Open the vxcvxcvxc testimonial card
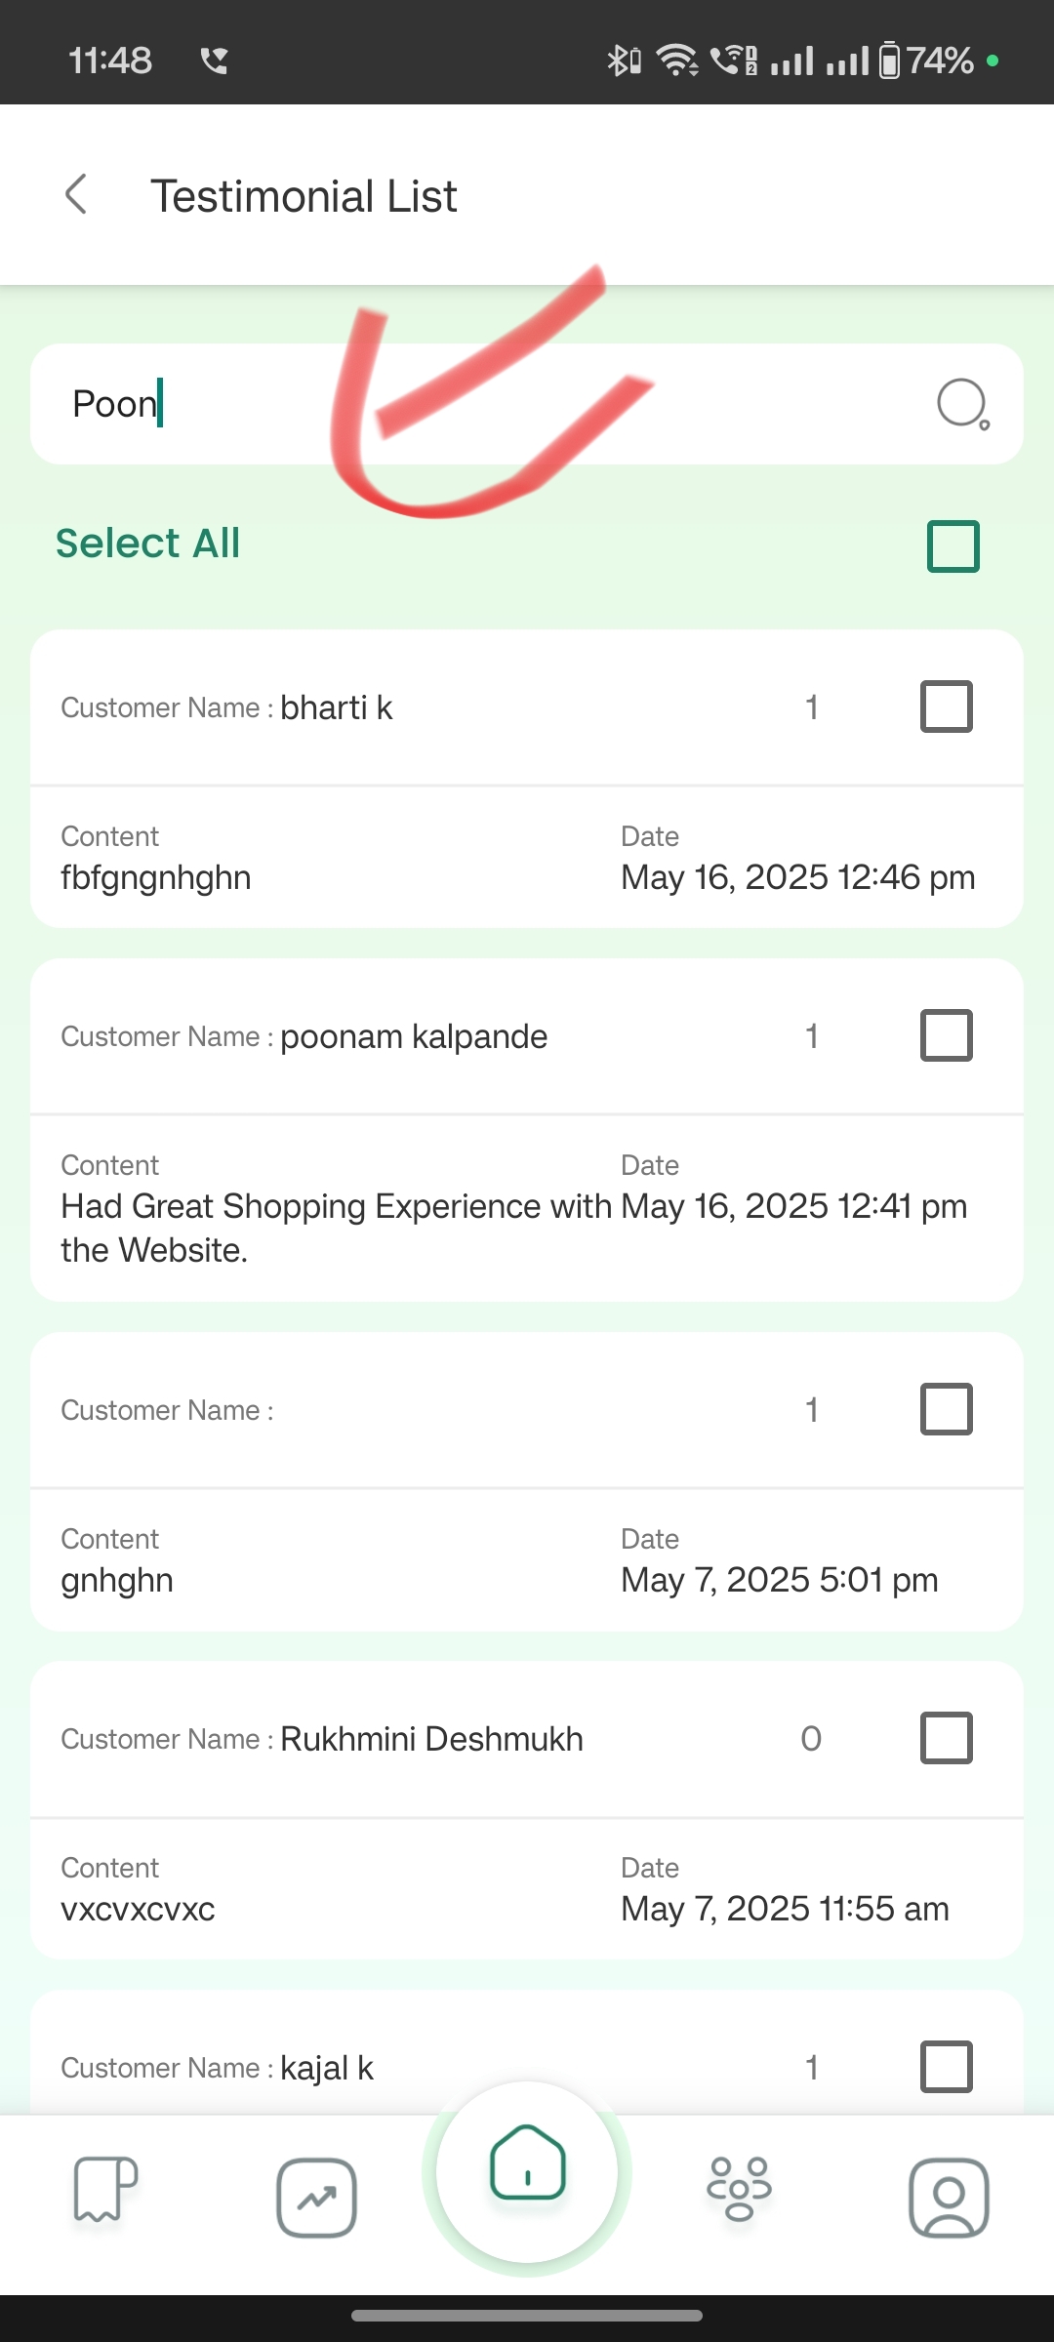This screenshot has height=2342, width=1054. pyautogui.click(x=527, y=1810)
